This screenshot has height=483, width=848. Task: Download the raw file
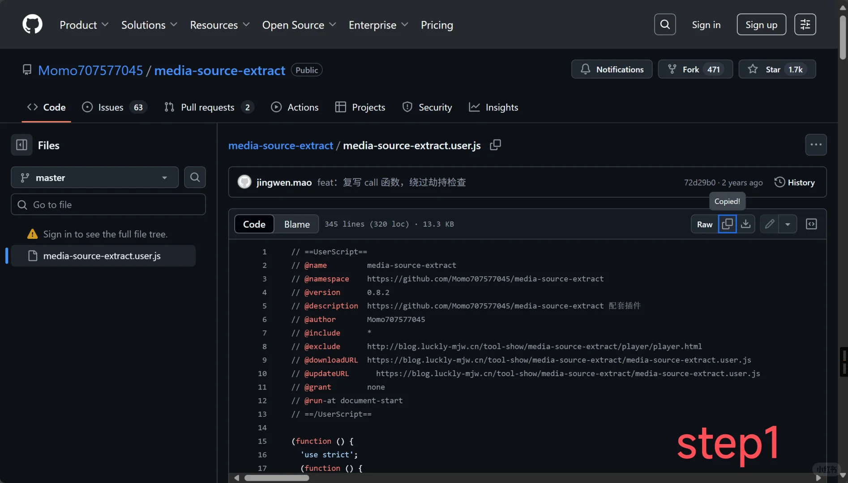(x=746, y=224)
